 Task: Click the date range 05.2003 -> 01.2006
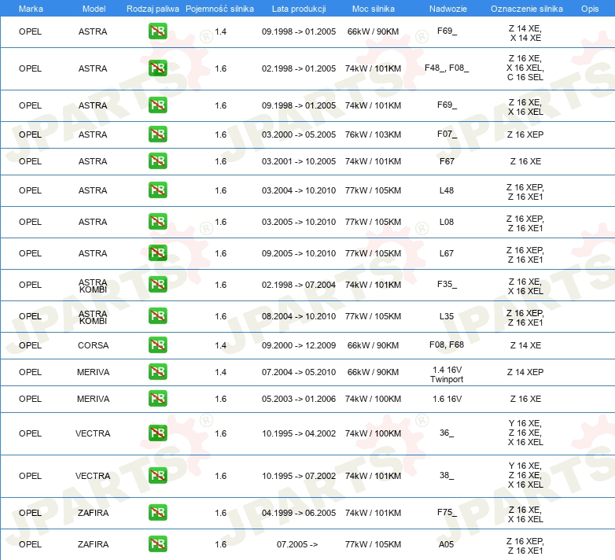[x=299, y=399]
